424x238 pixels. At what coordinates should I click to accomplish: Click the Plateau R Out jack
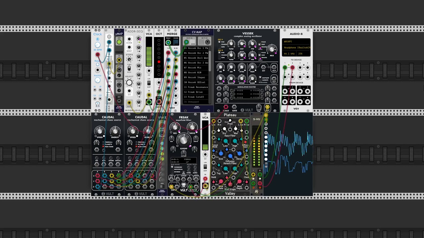point(246,121)
